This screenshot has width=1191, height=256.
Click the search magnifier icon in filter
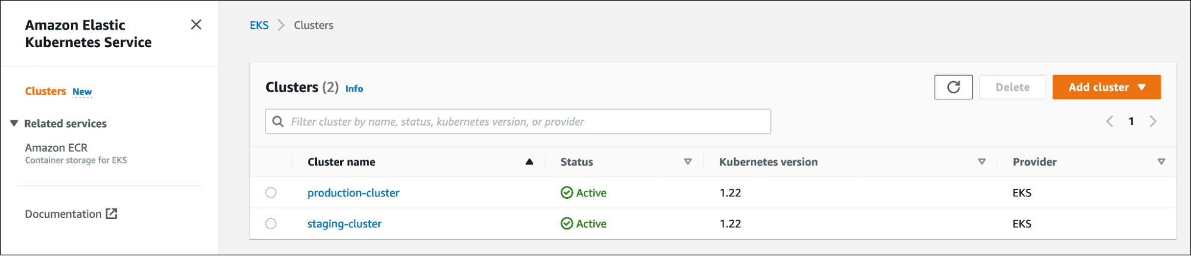(x=278, y=121)
